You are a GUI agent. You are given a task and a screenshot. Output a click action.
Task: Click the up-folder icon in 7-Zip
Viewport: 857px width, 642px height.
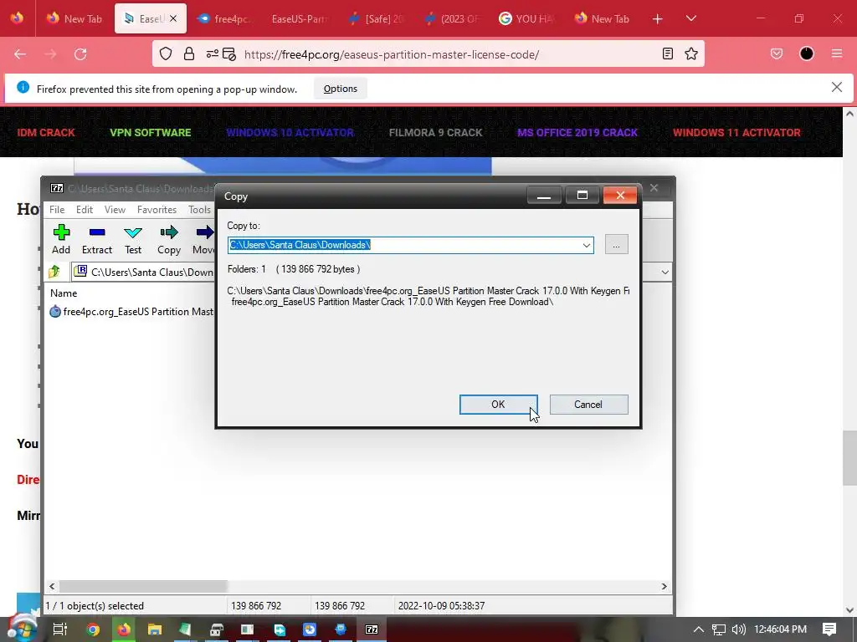pos(54,272)
